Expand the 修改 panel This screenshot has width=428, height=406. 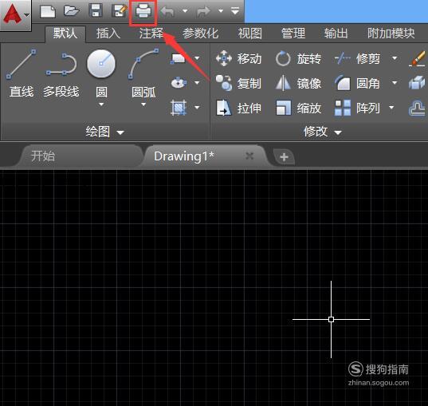click(323, 132)
